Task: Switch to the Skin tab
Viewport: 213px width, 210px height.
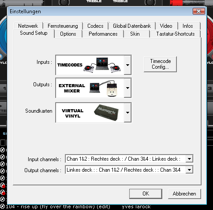Action: 135,34
